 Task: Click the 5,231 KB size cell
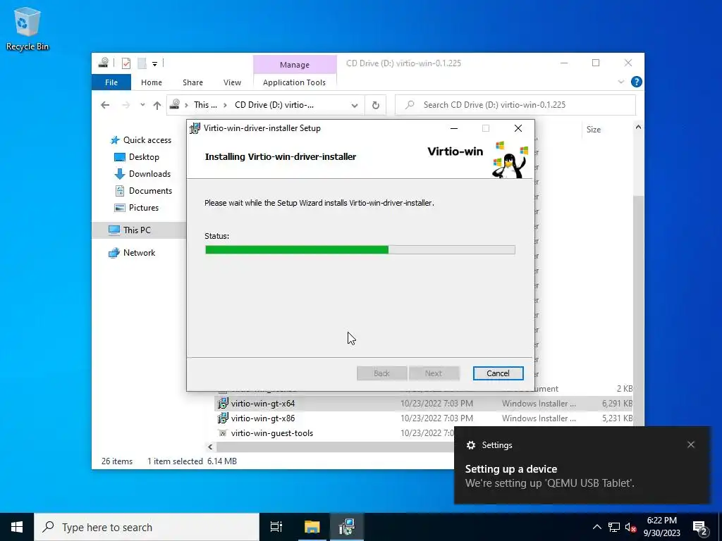pyautogui.click(x=617, y=418)
